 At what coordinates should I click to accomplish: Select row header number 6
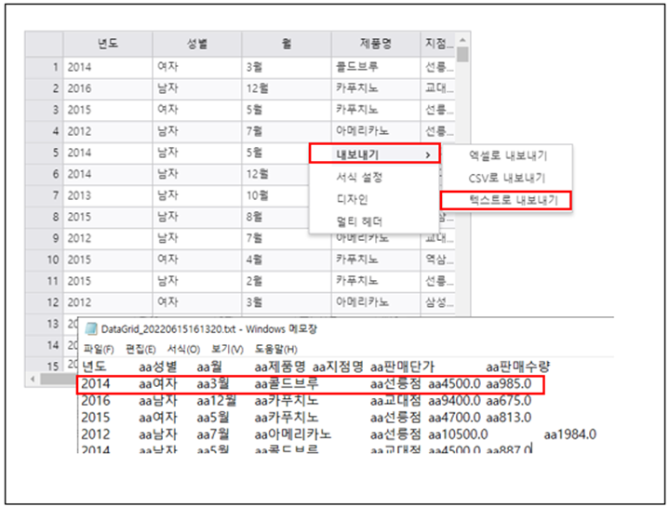click(x=45, y=174)
